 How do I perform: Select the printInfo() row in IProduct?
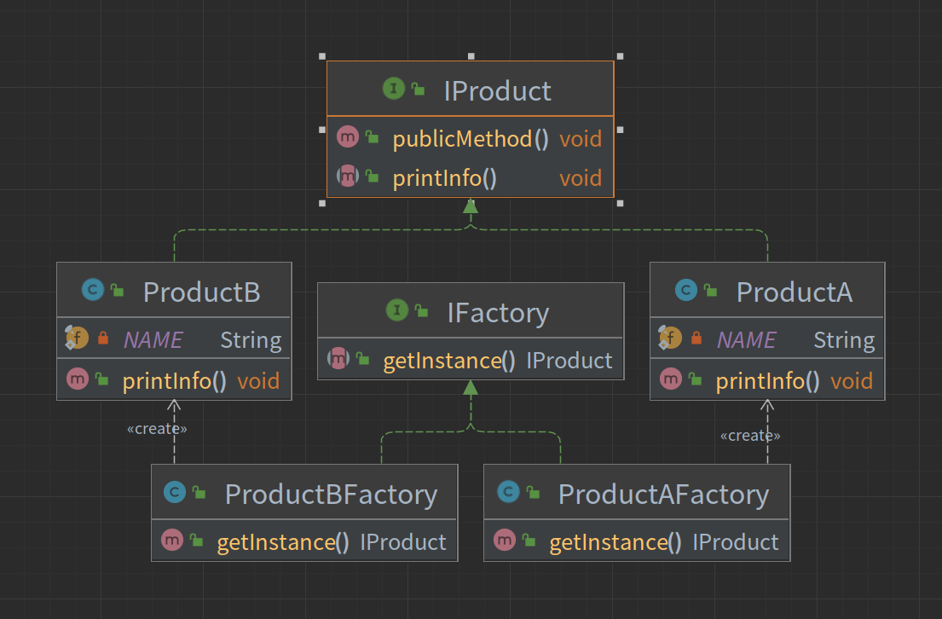pyautogui.click(x=444, y=178)
